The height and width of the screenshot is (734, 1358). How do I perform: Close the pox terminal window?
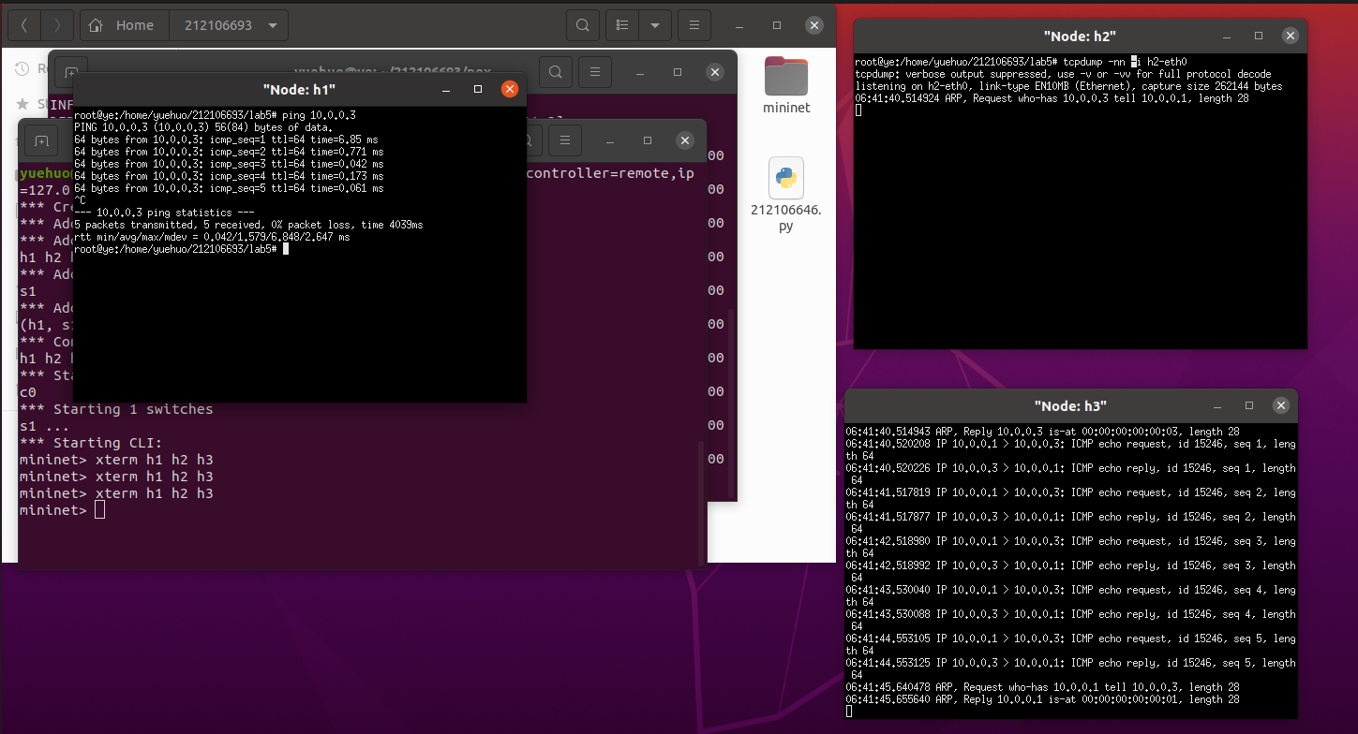716,72
